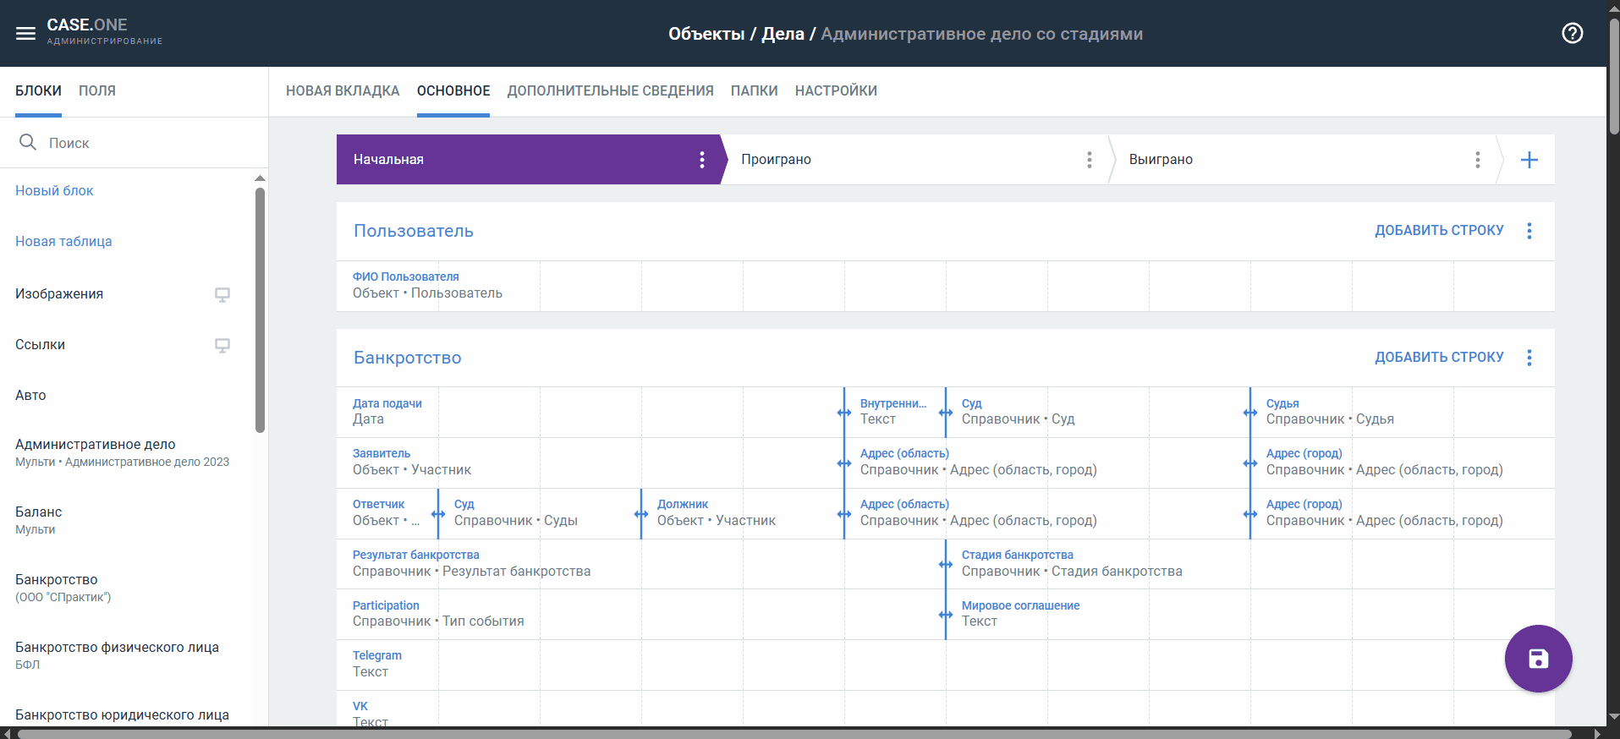Click Добавить строку in the Банкротство block

(1438, 358)
